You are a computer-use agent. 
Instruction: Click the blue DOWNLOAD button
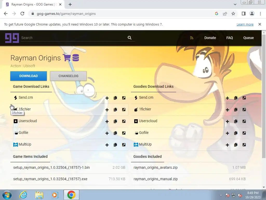pyautogui.click(x=29, y=76)
